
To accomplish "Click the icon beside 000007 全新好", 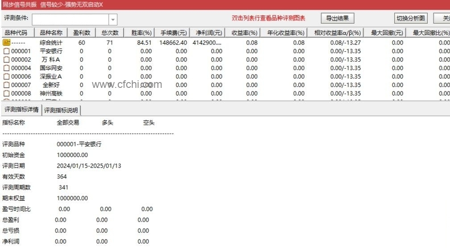I will pyautogui.click(x=6, y=85).
